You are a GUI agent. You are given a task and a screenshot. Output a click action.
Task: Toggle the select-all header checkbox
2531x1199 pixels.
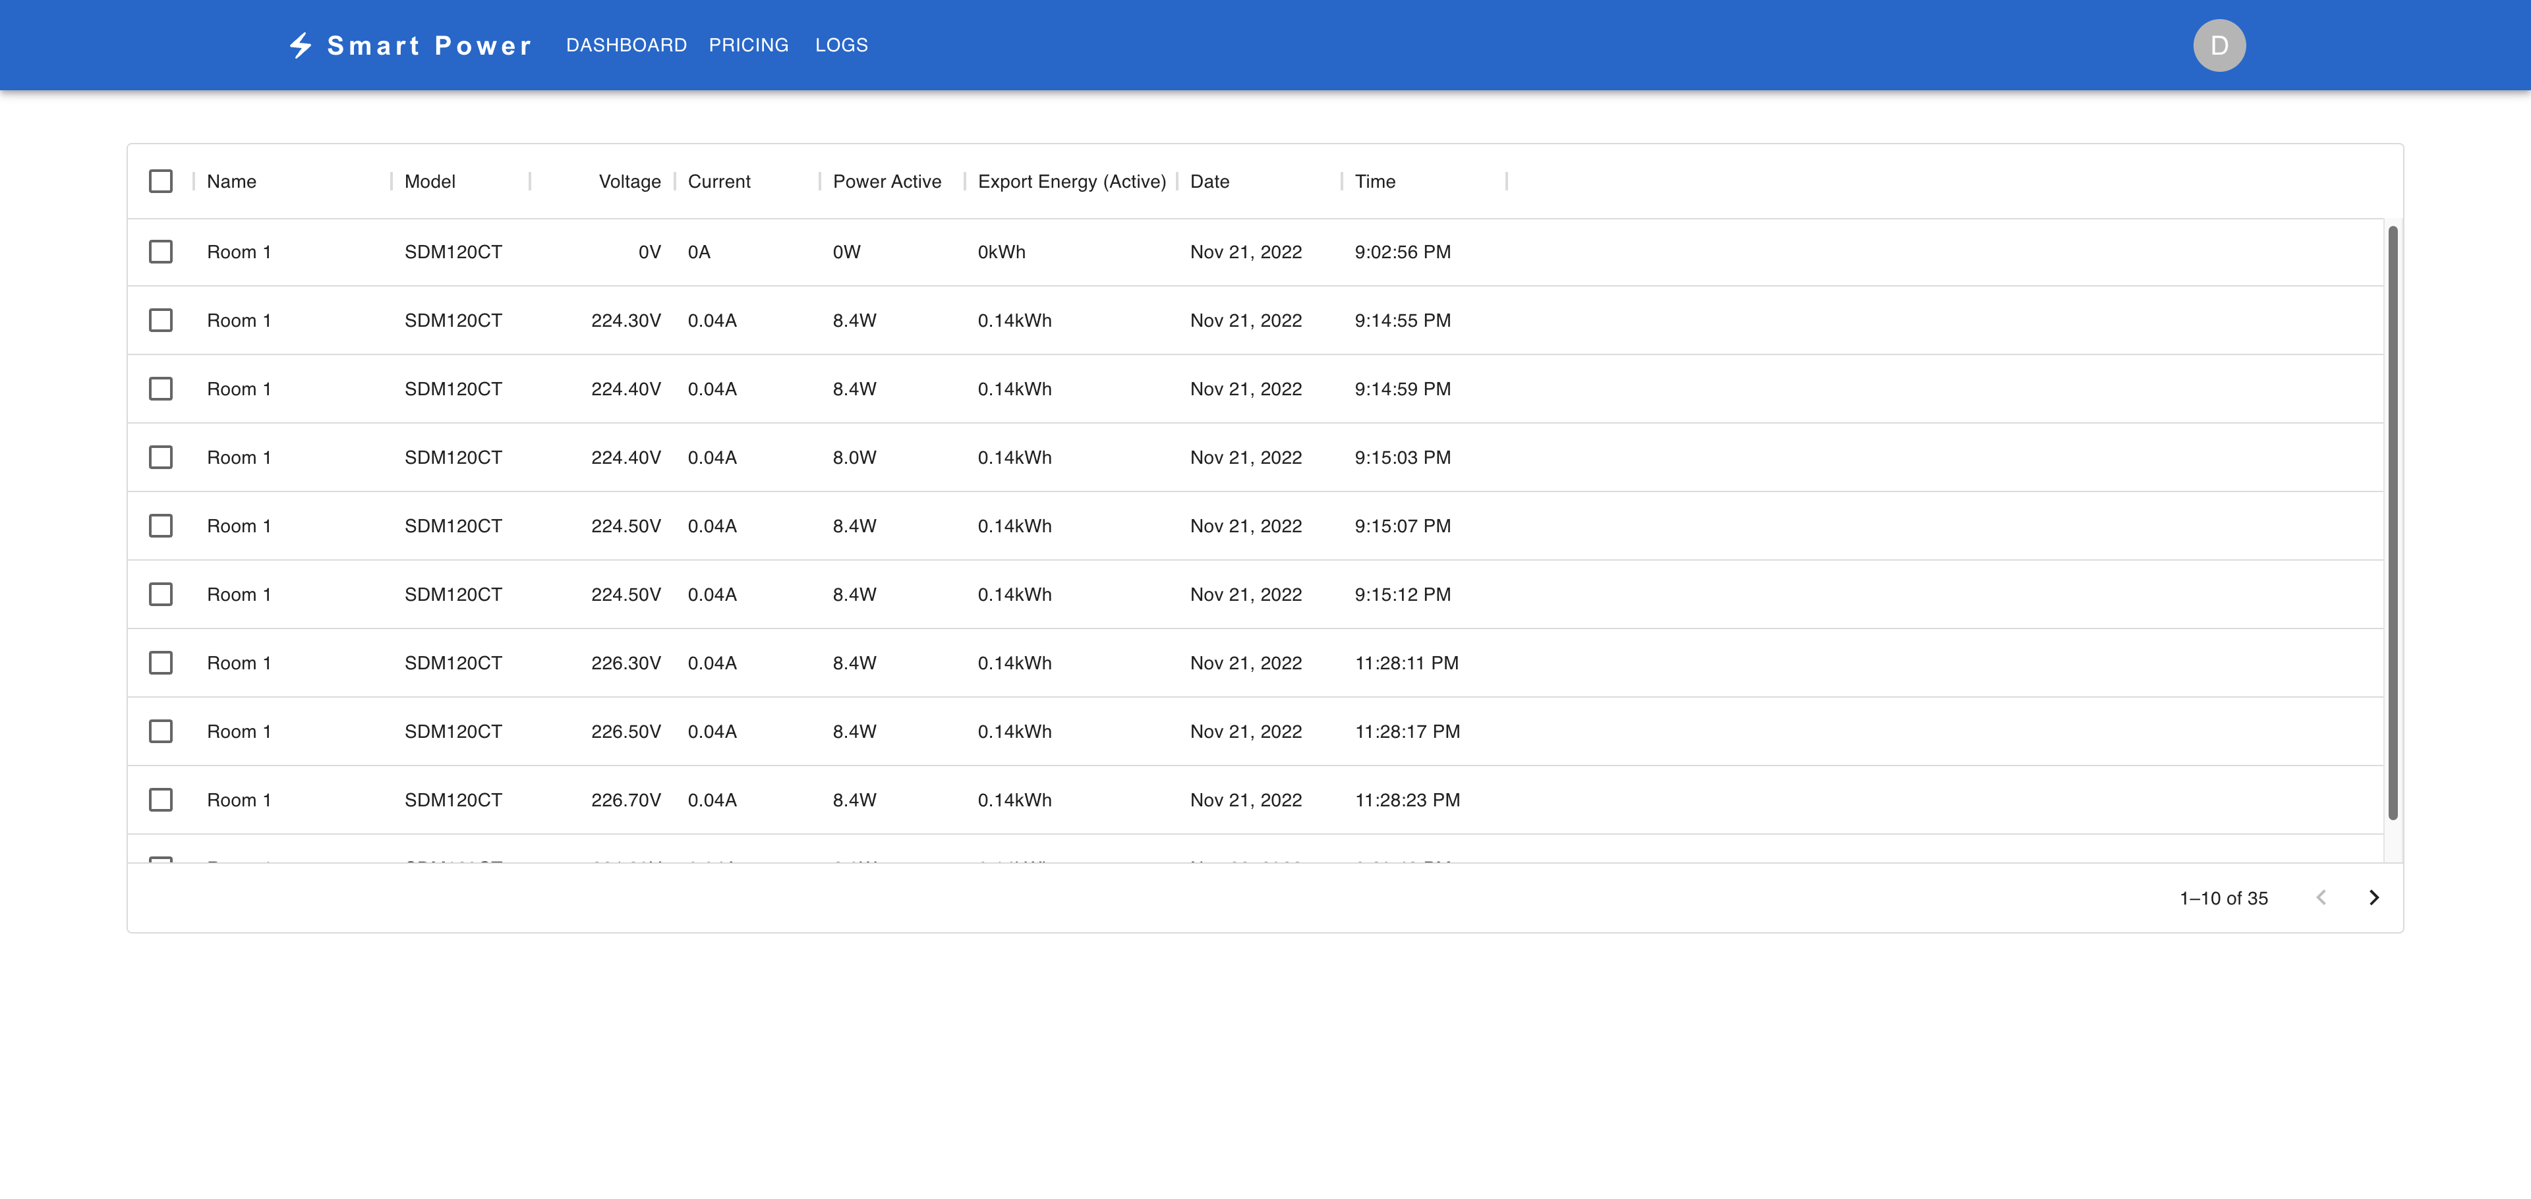click(x=161, y=182)
